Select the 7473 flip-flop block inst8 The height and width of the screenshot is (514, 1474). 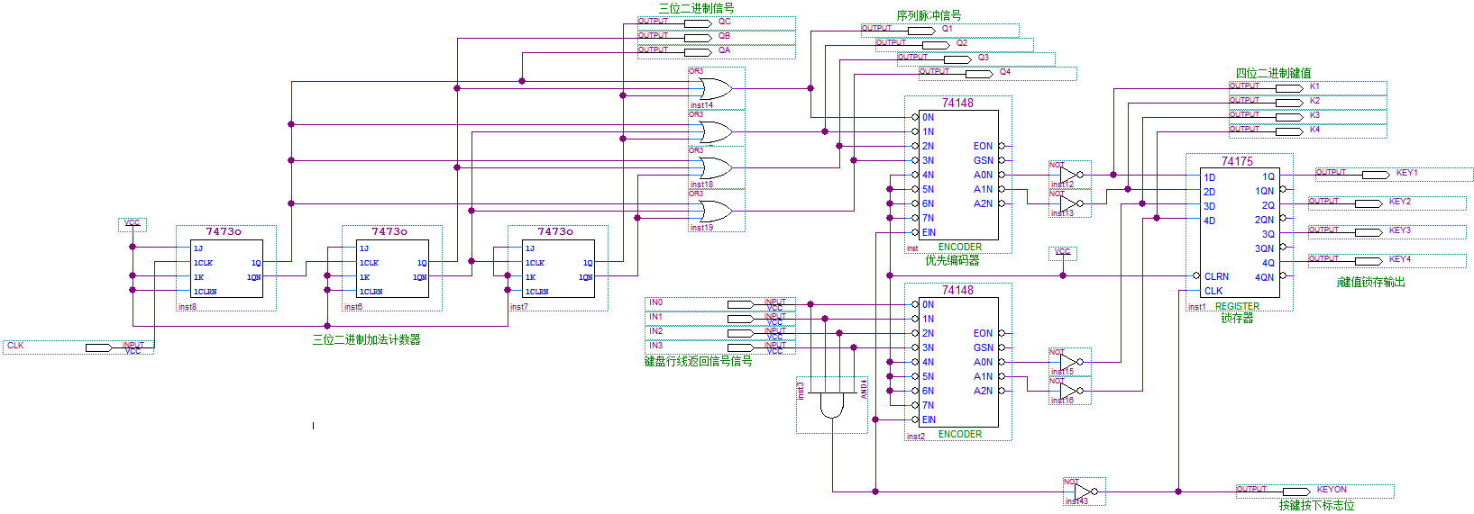(227, 269)
